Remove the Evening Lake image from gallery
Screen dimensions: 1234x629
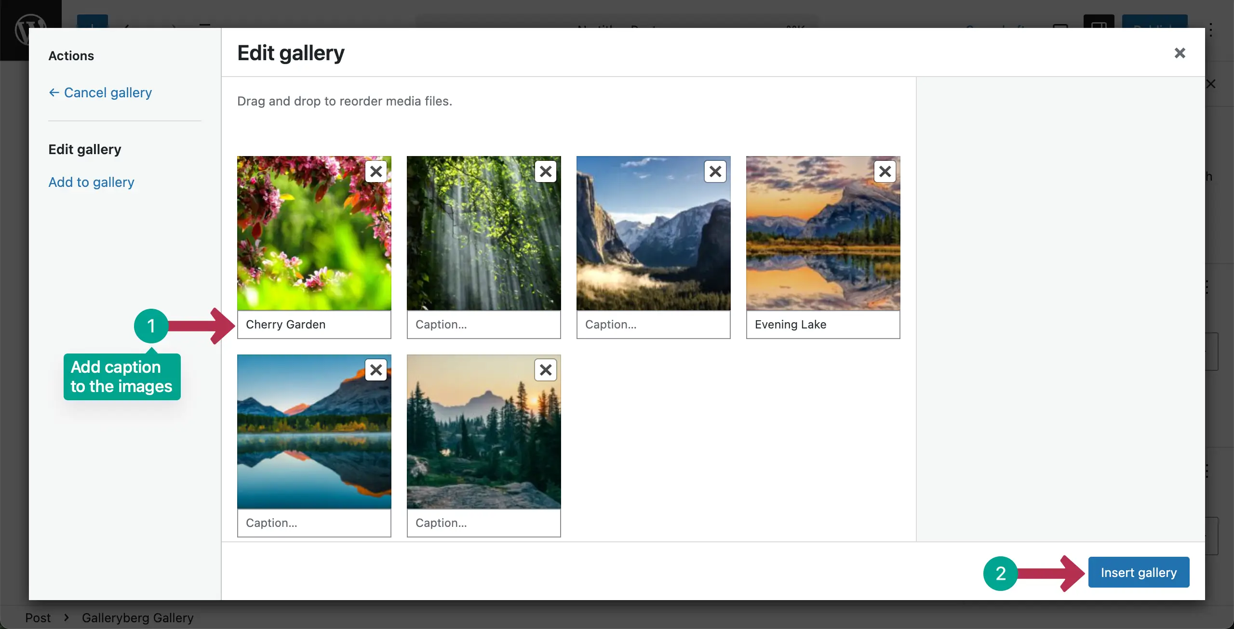885,171
